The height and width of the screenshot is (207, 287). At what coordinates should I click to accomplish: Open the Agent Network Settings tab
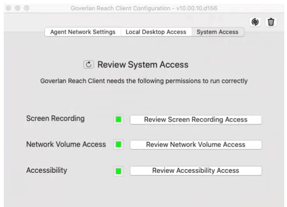[83, 32]
